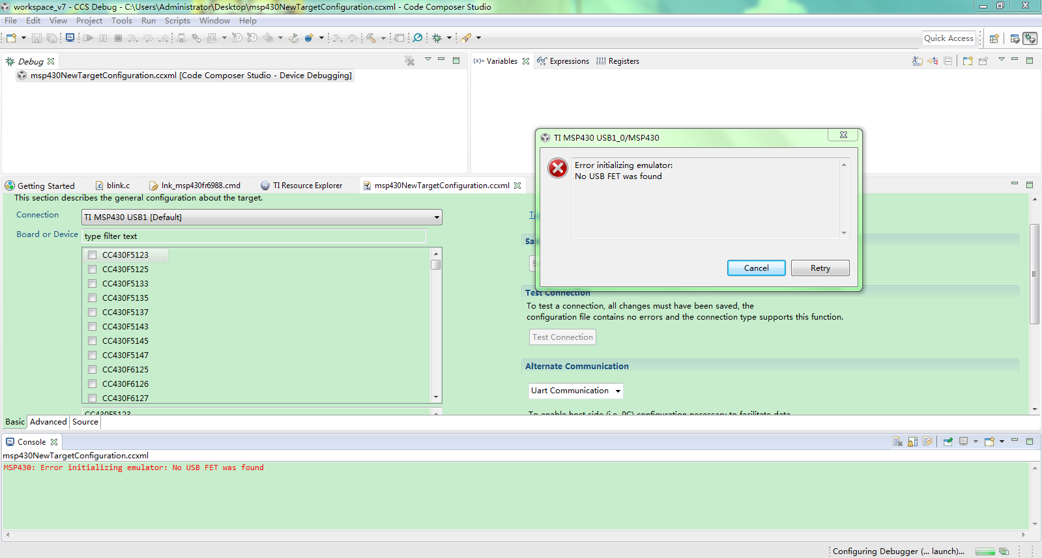Open the Variables view menu triangle
The image size is (1042, 558).
(x=1002, y=59)
